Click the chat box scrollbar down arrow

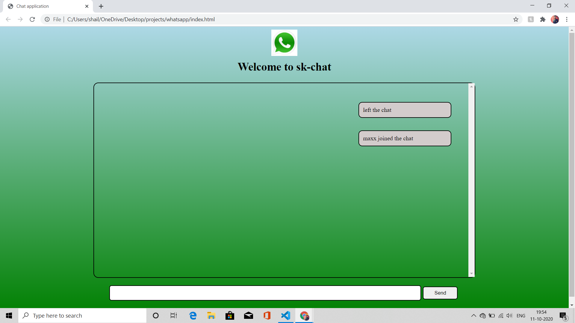(471, 273)
